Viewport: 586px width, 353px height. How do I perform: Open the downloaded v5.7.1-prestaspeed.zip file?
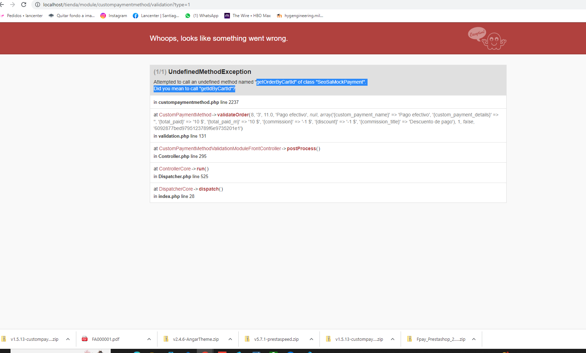coord(277,339)
